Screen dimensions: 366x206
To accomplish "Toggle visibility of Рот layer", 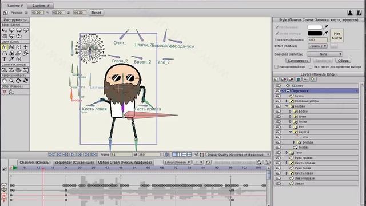I will (x=278, y=127).
